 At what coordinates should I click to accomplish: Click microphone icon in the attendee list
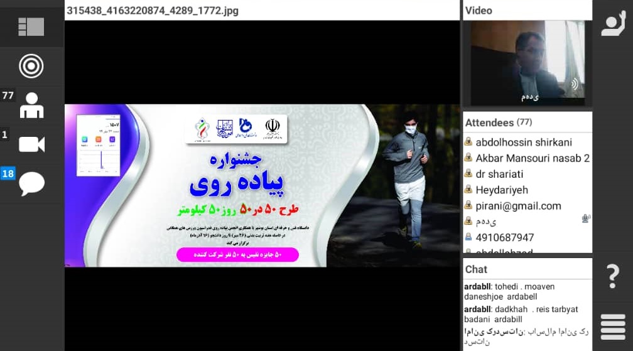pyautogui.click(x=585, y=219)
